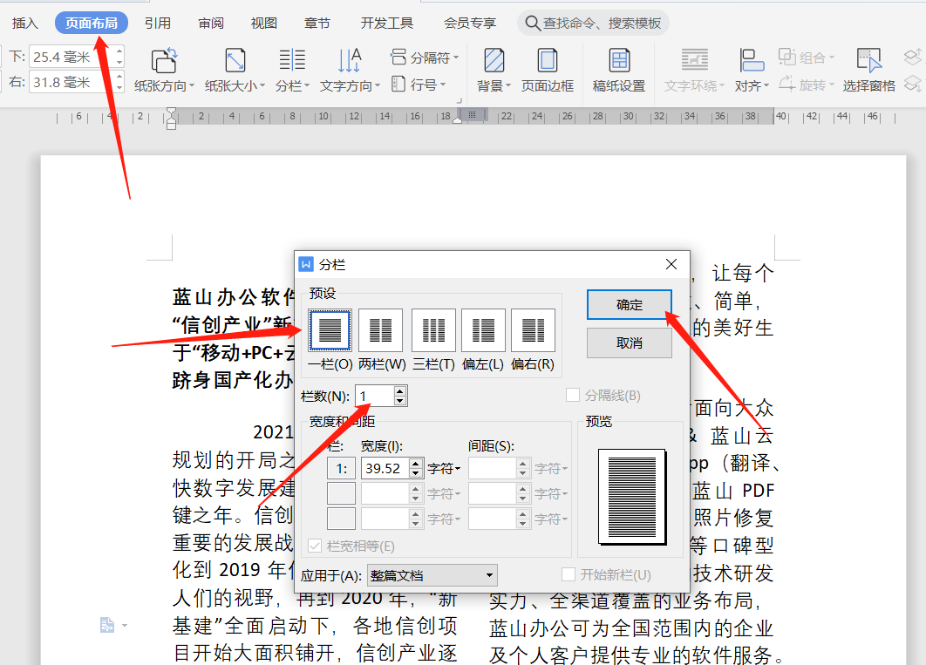Click the search magnifier icon
Screen dimensions: 926x665
click(532, 23)
